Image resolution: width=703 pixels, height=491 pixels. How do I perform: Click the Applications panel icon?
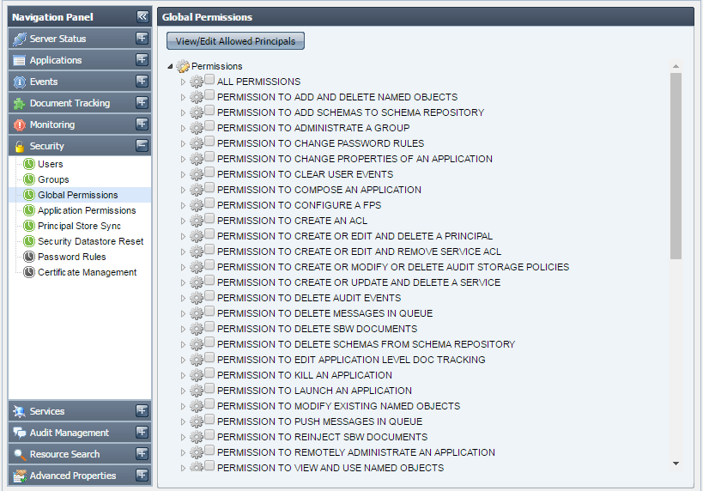point(19,61)
